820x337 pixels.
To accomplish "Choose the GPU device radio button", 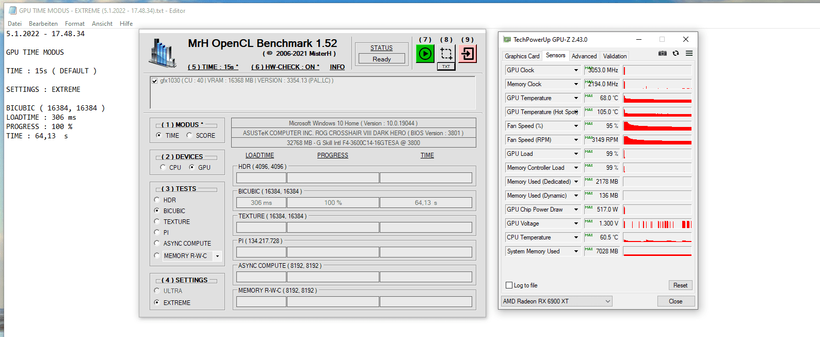I will (192, 167).
